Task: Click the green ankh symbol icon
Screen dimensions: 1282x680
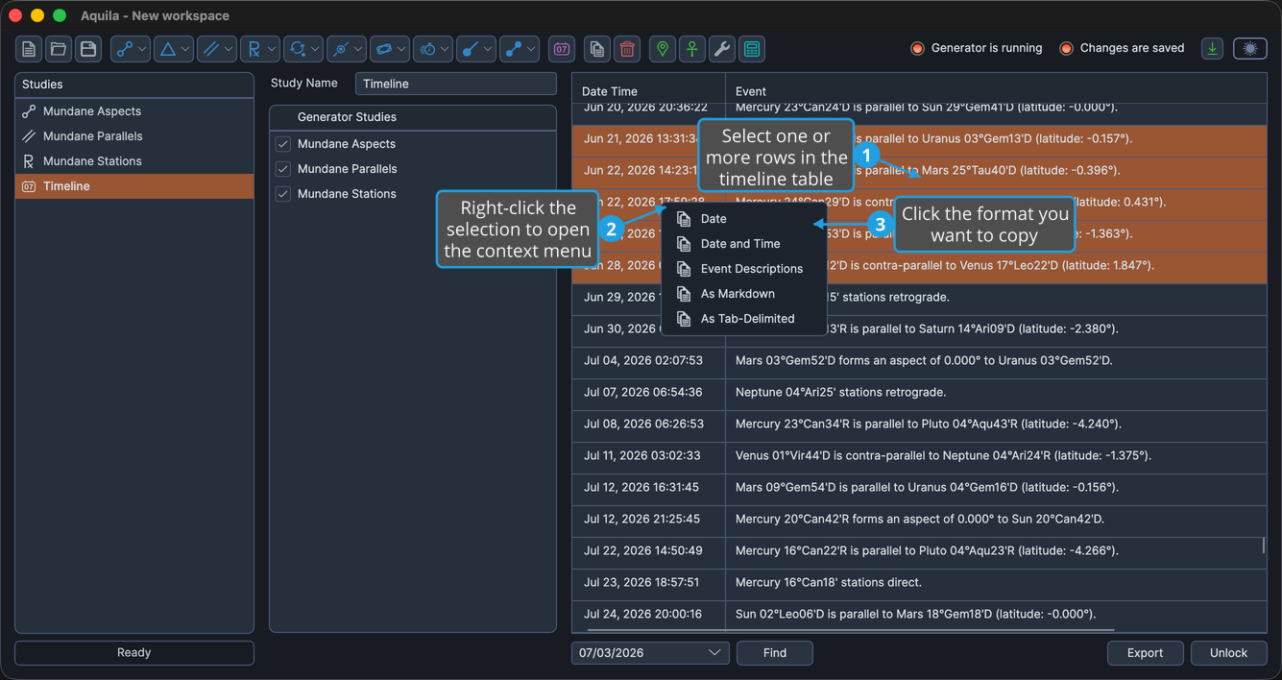Action: click(x=692, y=49)
